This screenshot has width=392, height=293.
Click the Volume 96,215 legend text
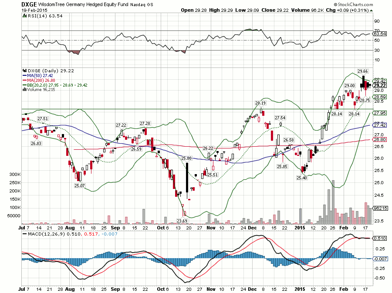pos(41,89)
